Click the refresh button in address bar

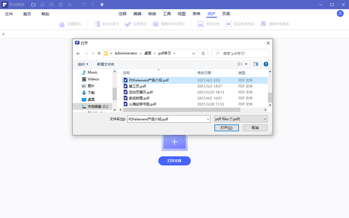(203, 53)
